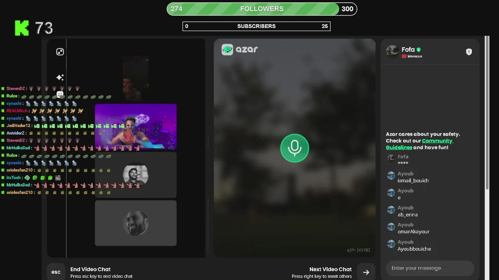Click the Subscribers goal bar
Viewport: 499px width, 280px height.
pos(257,26)
